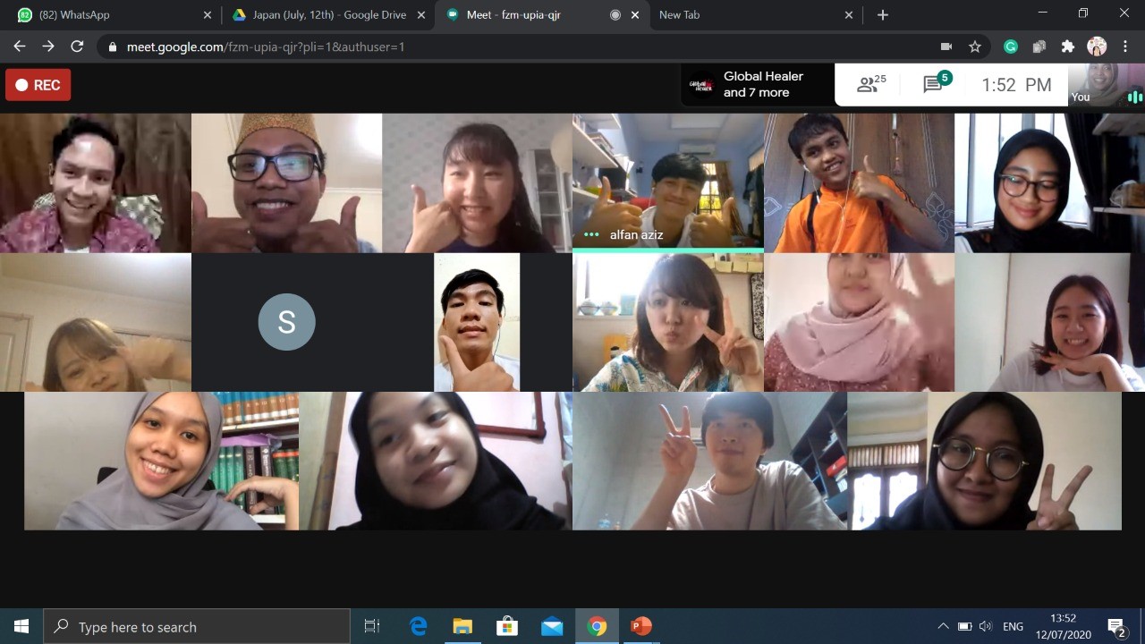Open Task View in the taskbar
Image resolution: width=1145 pixels, height=644 pixels.
point(372,626)
